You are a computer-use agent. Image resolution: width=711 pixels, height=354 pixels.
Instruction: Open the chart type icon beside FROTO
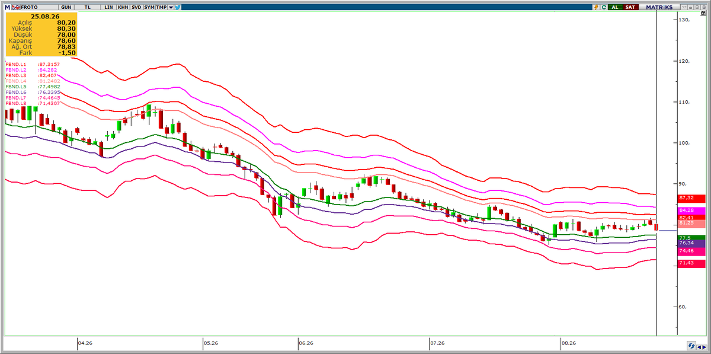(16, 7)
